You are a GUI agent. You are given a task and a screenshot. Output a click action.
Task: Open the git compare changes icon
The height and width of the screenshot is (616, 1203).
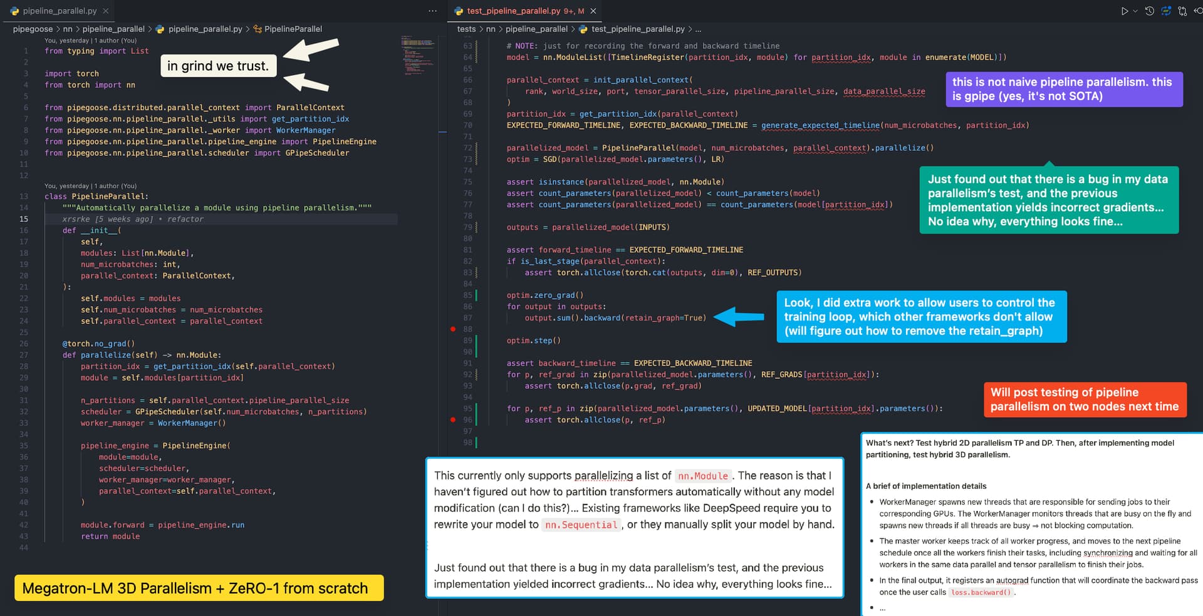[1182, 11]
